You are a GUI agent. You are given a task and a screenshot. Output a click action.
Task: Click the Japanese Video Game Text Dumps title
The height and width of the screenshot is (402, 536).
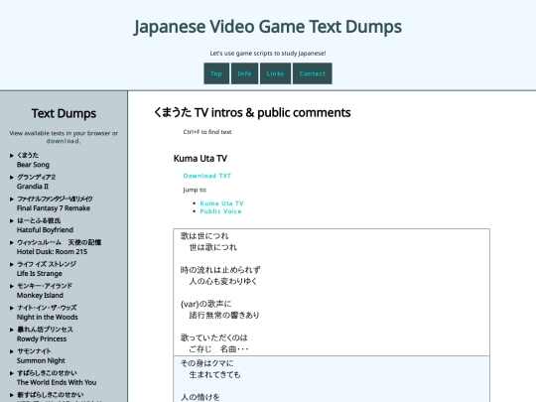point(268,27)
